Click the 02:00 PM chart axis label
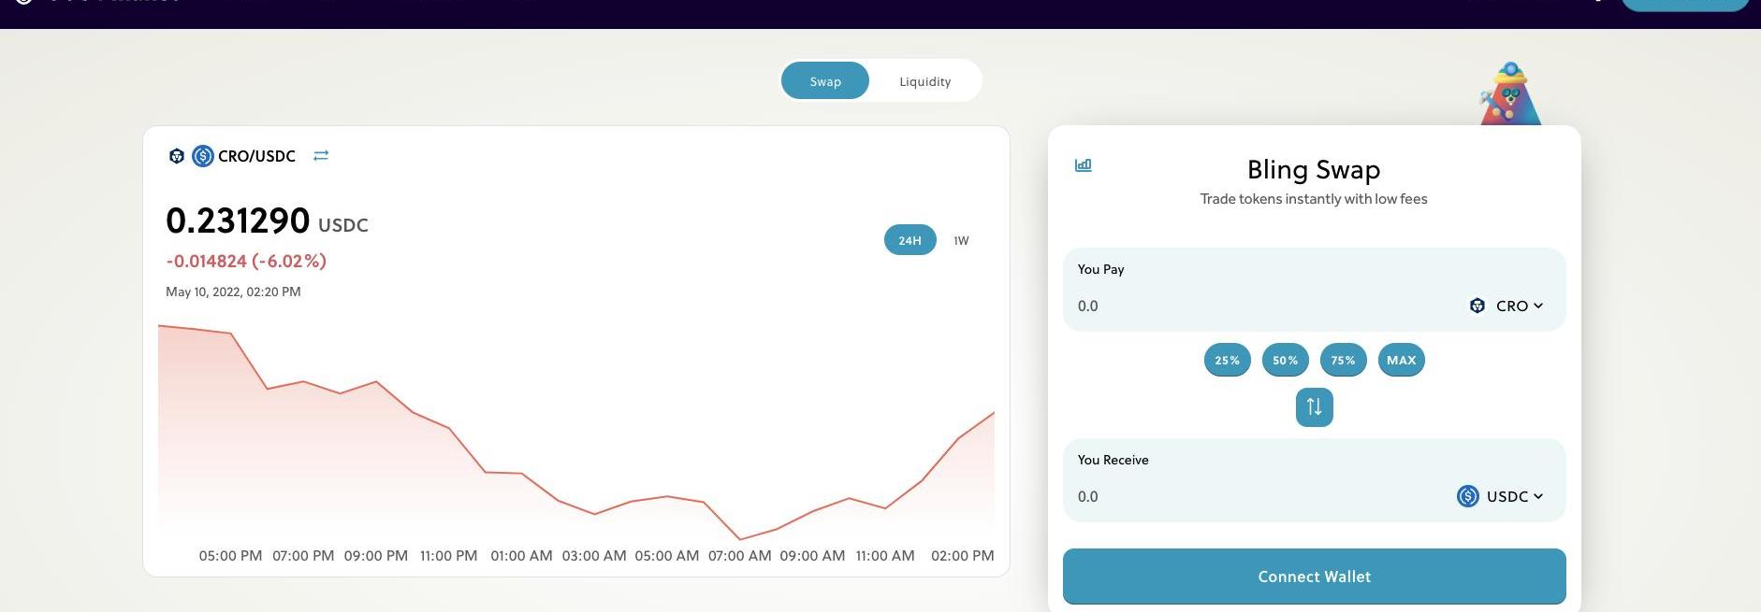Image resolution: width=1761 pixels, height=612 pixels. coord(962,555)
